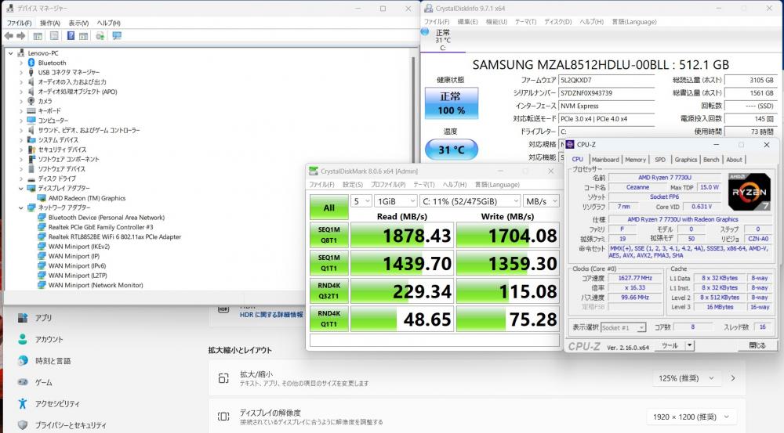Select the Realtek RTL8852BE WiFi 6 adapter
Image resolution: width=784 pixels, height=433 pixels.
point(114,236)
